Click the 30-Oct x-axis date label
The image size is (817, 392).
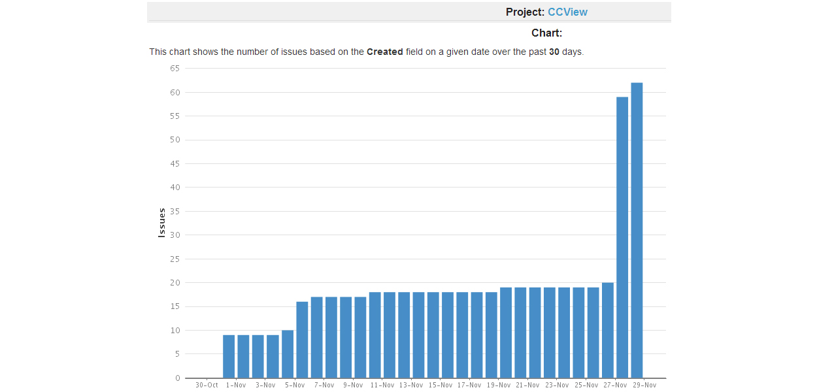click(x=207, y=385)
